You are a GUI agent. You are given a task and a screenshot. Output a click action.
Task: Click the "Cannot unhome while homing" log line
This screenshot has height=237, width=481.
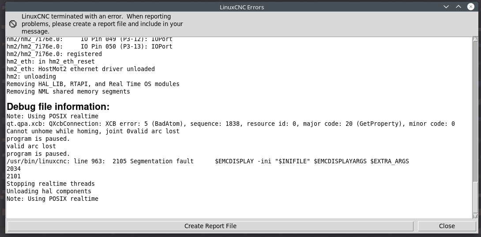(93, 131)
